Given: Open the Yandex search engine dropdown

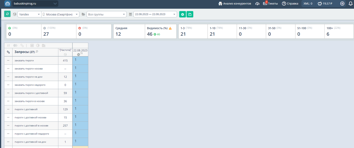Looking at the screenshot, I should (x=29, y=14).
